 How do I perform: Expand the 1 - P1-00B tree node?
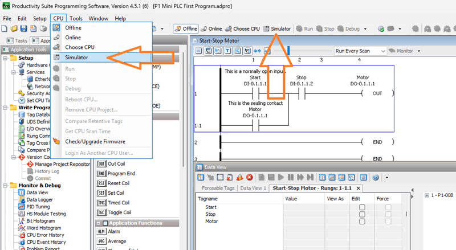click(x=426, y=195)
